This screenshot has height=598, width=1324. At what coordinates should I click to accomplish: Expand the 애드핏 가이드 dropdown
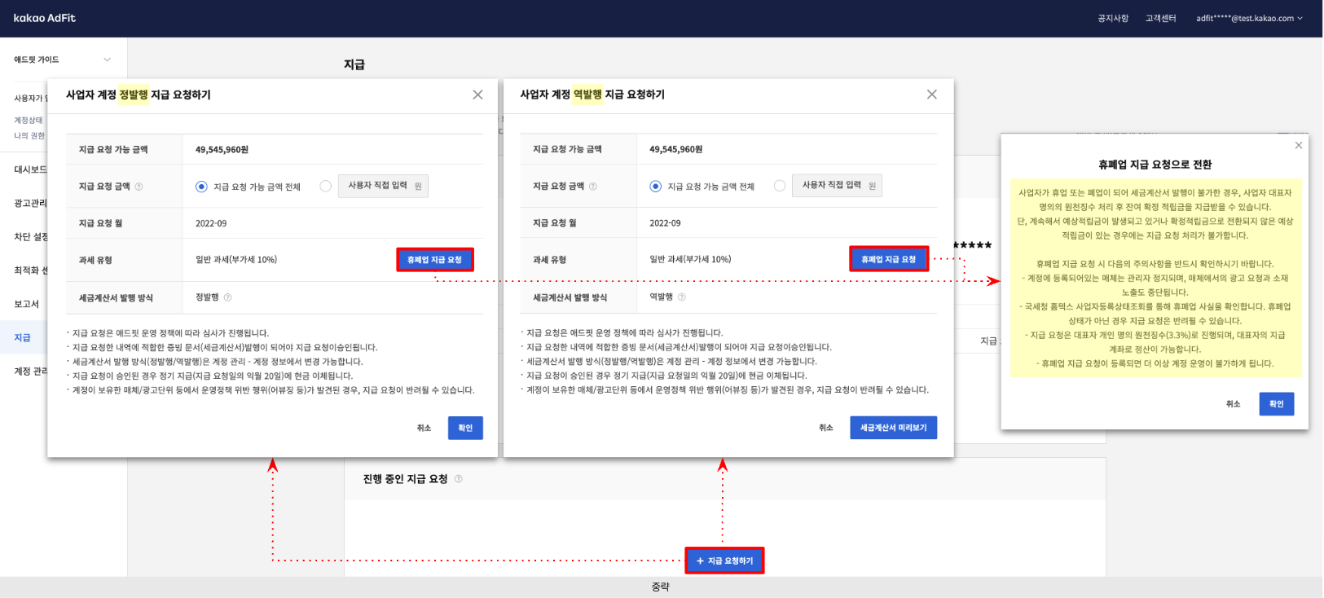pos(107,59)
